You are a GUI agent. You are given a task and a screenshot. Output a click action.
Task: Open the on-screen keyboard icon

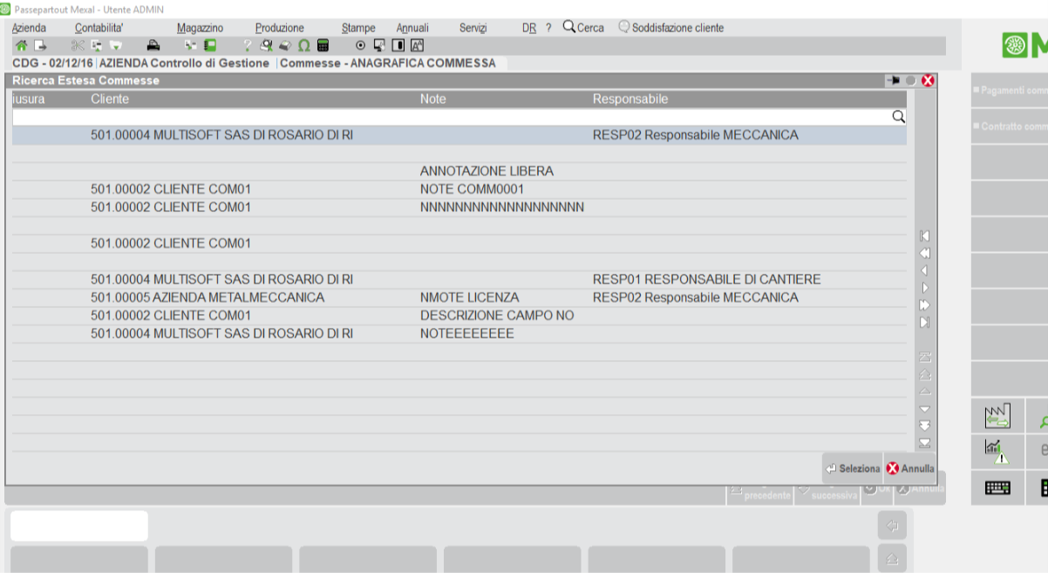(x=997, y=488)
